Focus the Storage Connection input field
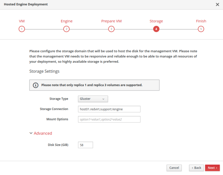 (x=109, y=109)
